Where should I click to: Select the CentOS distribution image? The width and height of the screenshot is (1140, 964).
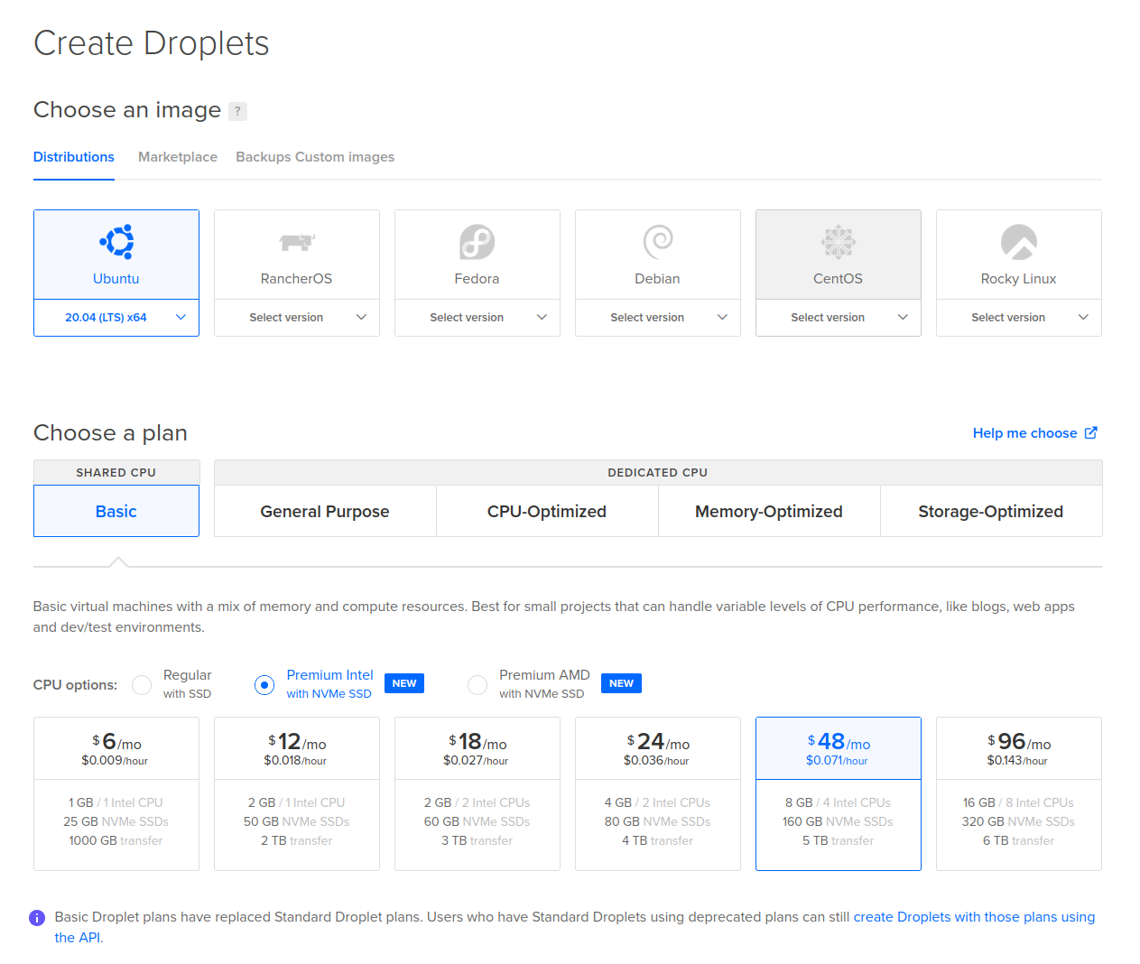pos(838,254)
